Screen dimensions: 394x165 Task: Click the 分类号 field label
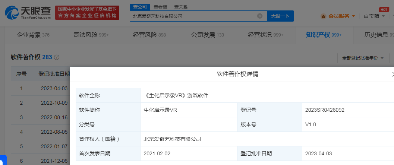(x=87, y=124)
